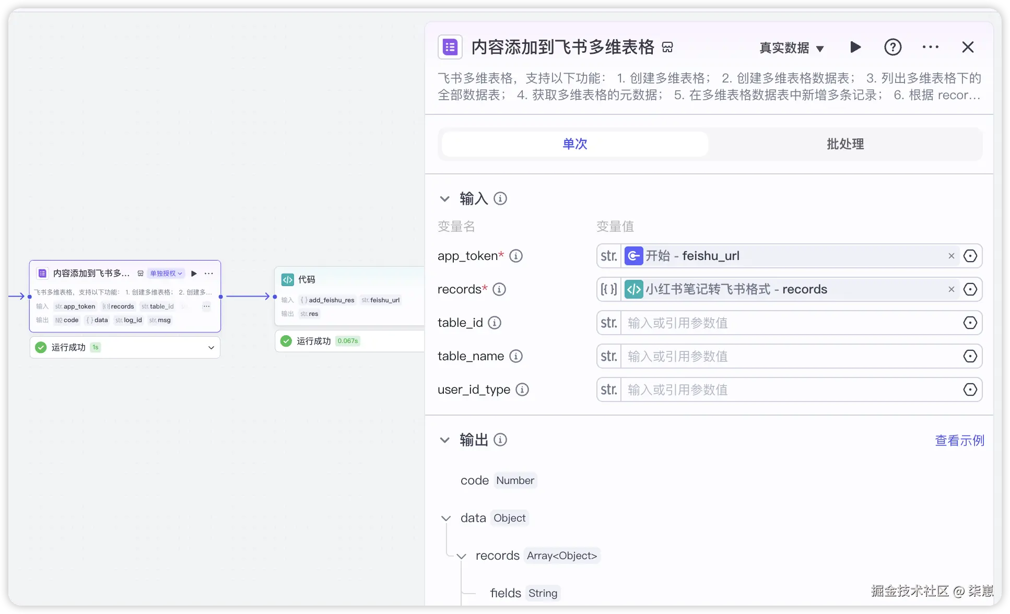Screen dimensions: 1010x614
Task: Clear the feishu_url value from app_token
Action: point(951,256)
